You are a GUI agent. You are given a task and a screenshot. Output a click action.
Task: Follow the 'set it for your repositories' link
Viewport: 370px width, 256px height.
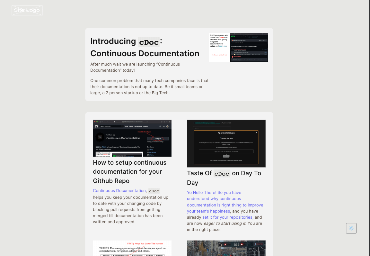point(227,217)
